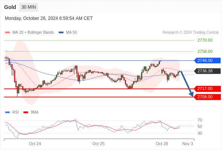Click the 2736.38 current price tag
222x150 pixels.
coord(207,71)
